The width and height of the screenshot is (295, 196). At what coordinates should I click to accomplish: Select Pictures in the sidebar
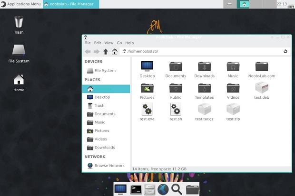(x=106, y=131)
